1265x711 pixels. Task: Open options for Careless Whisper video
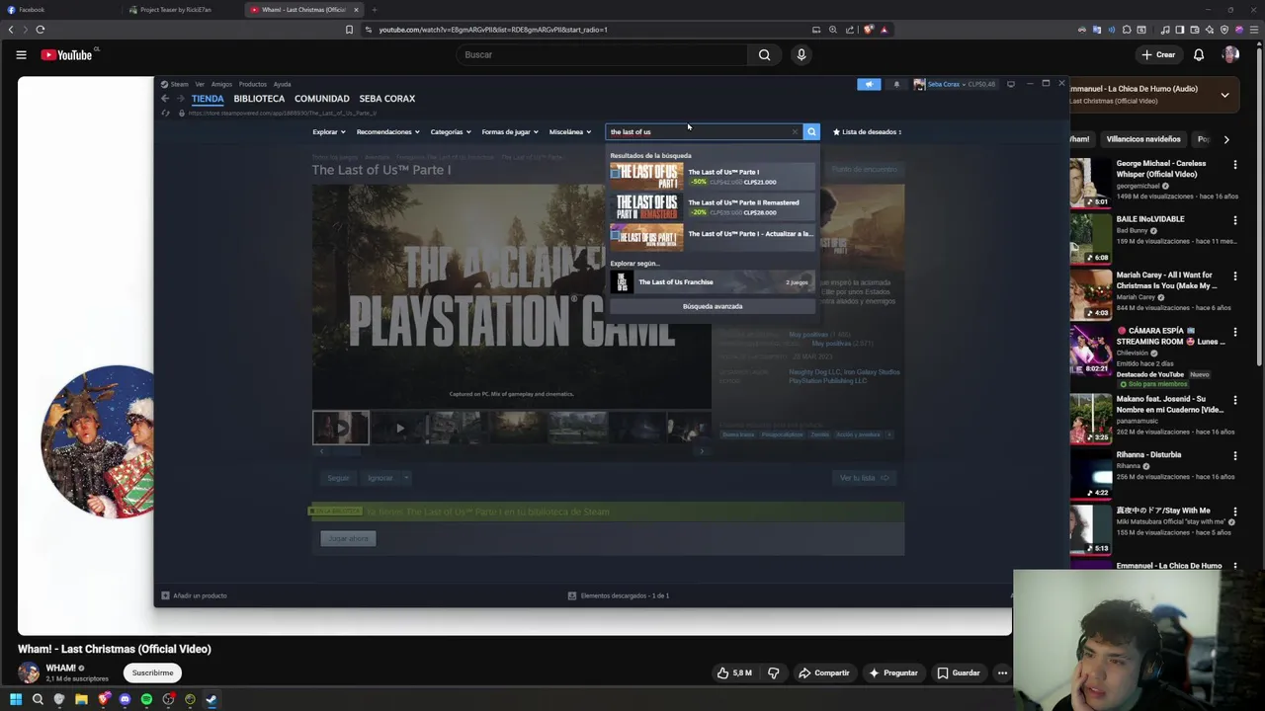[x=1234, y=164]
